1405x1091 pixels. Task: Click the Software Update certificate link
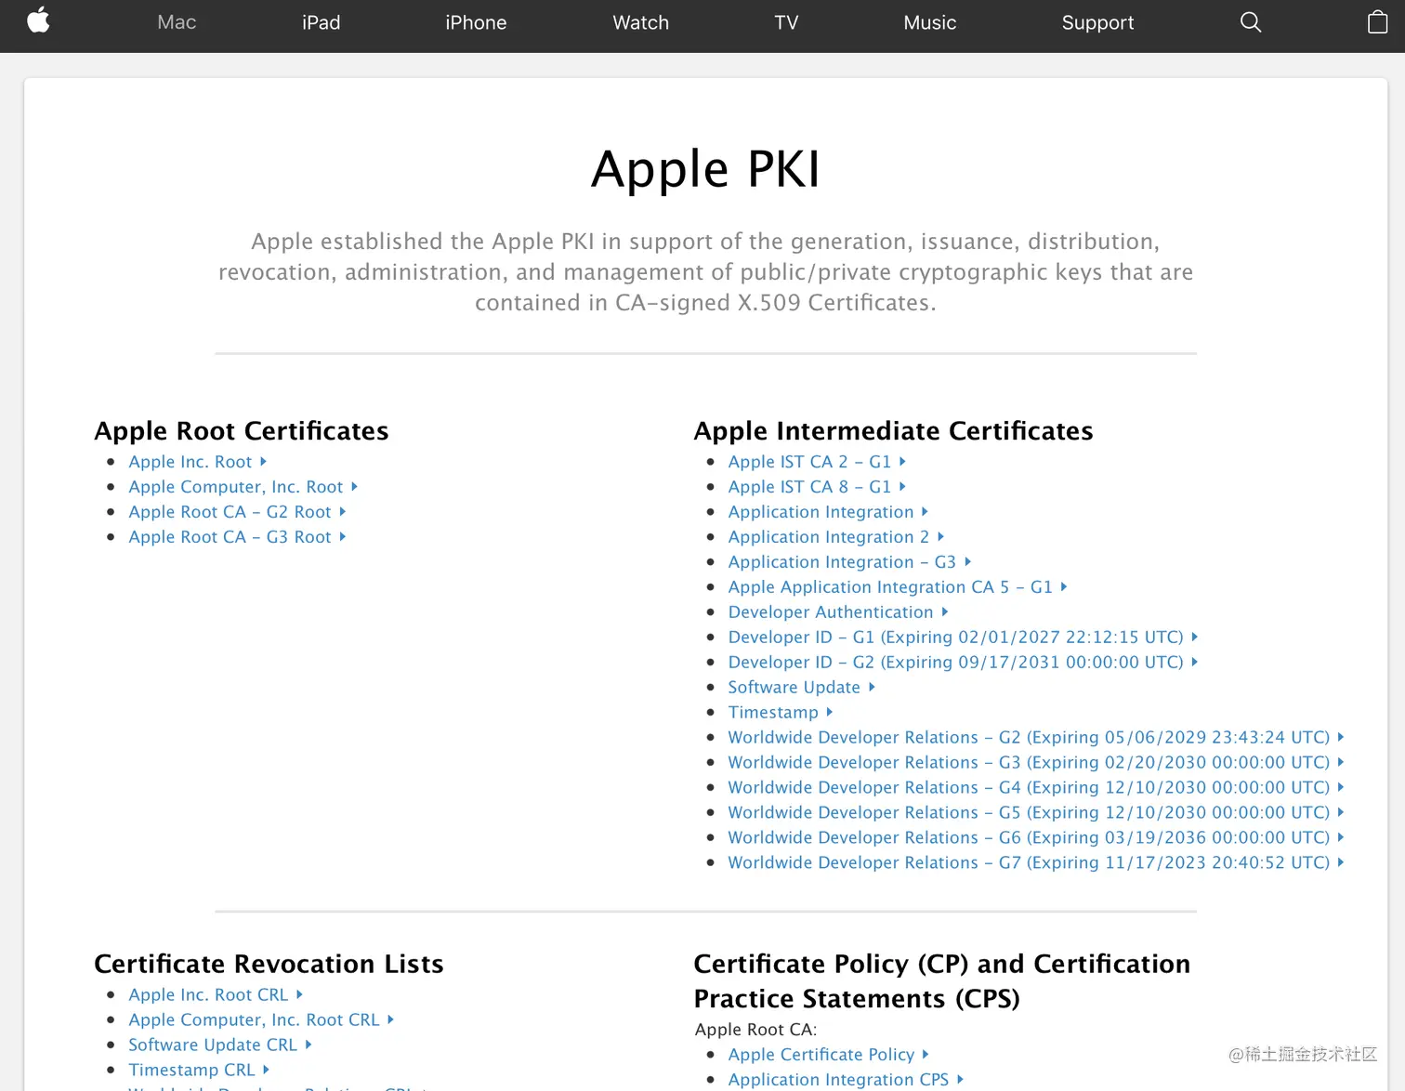pos(801,688)
